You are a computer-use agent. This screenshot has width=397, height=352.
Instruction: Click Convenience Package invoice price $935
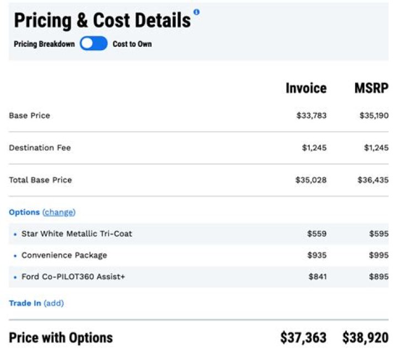[317, 255]
